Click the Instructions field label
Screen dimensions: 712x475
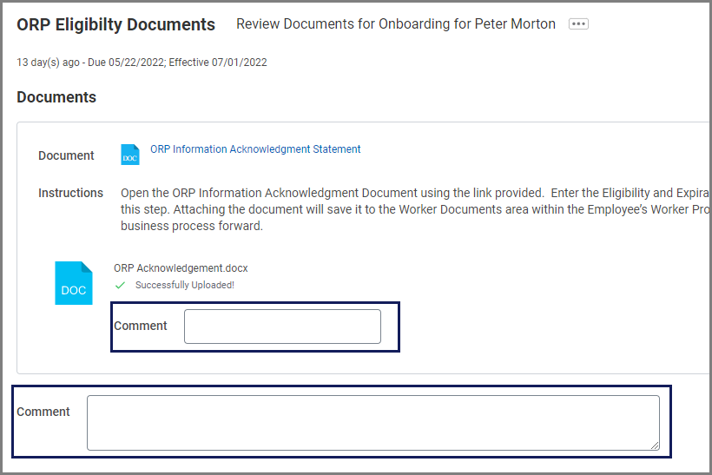[70, 193]
